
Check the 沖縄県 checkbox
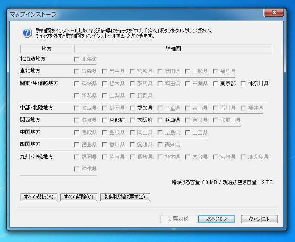[77, 169]
